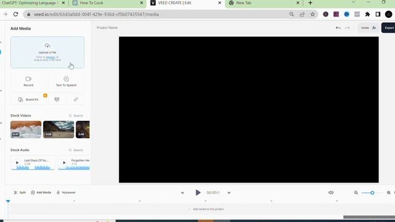Click Add Media in timeline toolbar
This screenshot has height=222, width=395.
[x=41, y=192]
